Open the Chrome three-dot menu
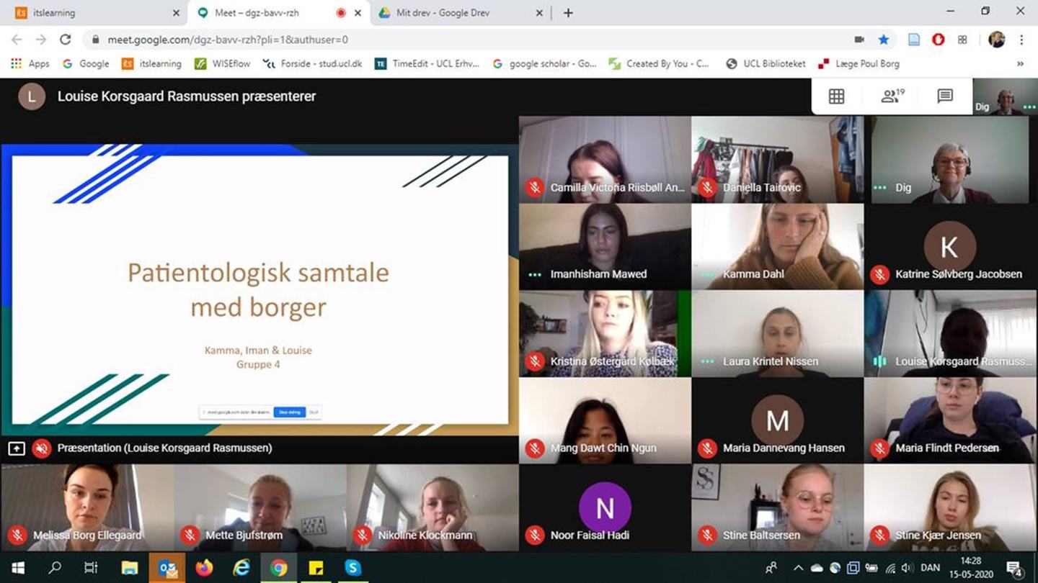This screenshot has height=583, width=1038. pyautogui.click(x=1021, y=40)
